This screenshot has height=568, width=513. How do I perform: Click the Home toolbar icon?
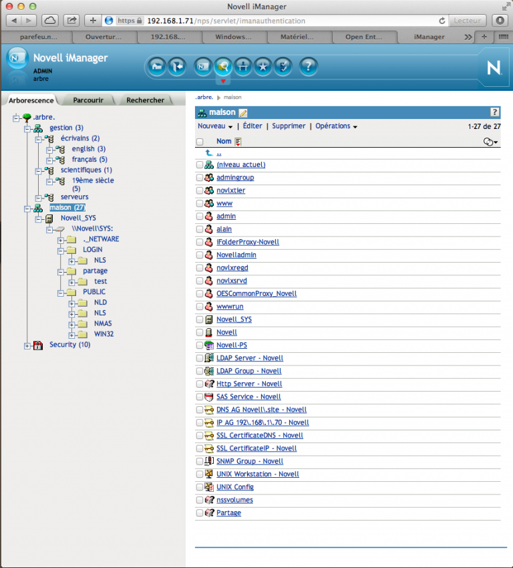[x=157, y=67]
